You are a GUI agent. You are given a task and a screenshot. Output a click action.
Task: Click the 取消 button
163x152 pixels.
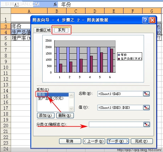click(70, 141)
